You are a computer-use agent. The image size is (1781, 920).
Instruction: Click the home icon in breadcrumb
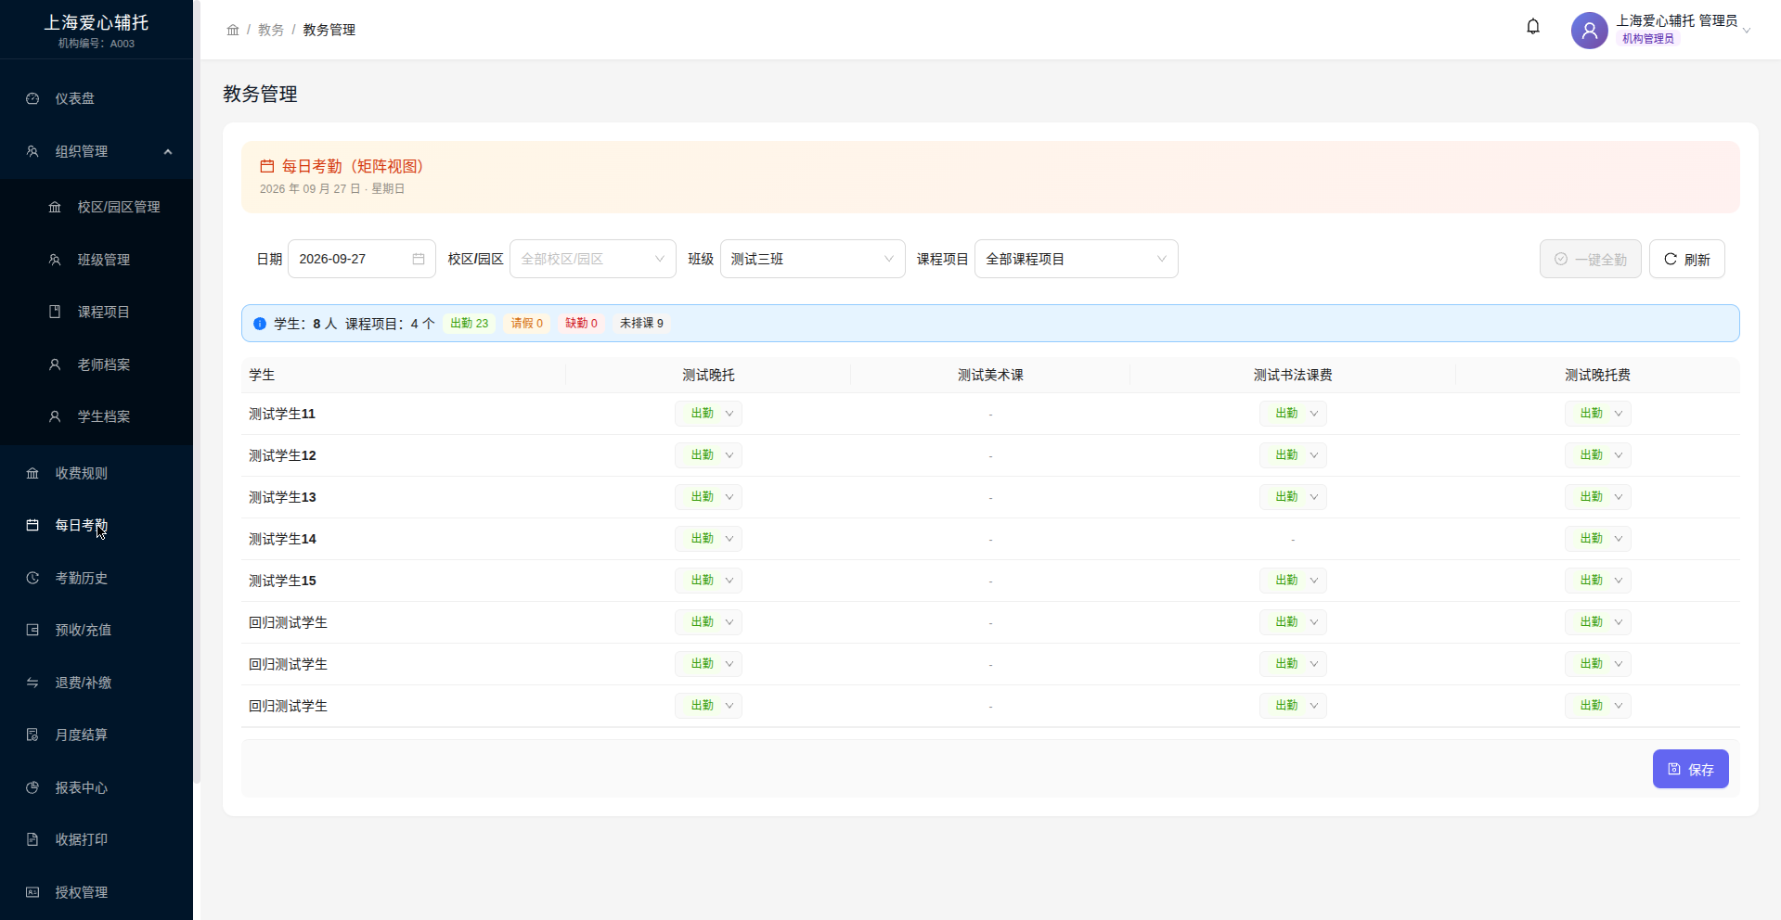tap(233, 30)
